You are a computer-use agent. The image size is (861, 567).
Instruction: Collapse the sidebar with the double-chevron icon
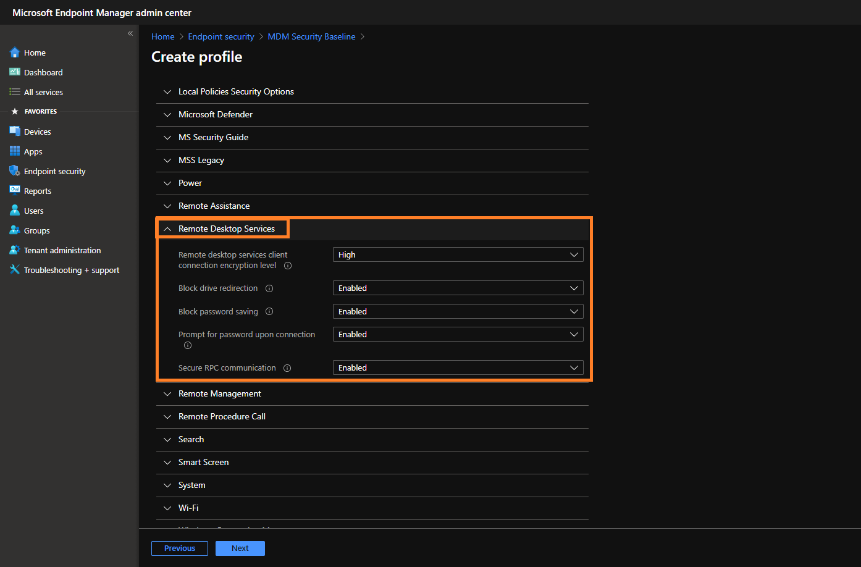click(x=130, y=33)
